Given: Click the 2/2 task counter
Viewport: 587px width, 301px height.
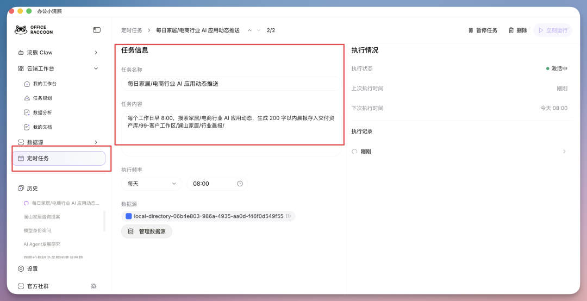Looking at the screenshot, I should (271, 30).
